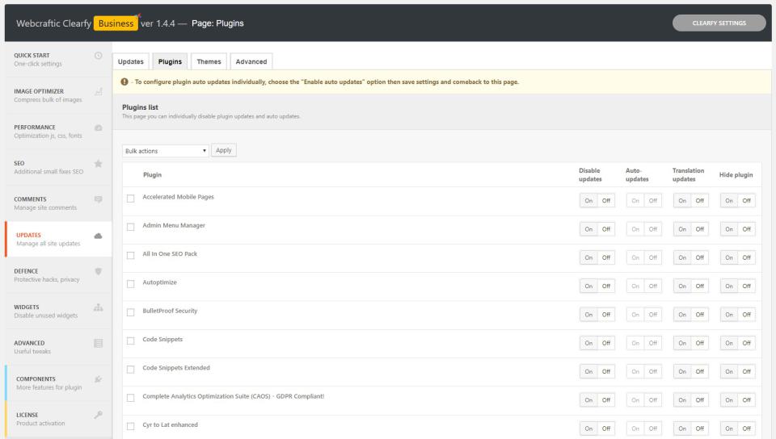Turn on Disable updates for Admin Menu Manager
This screenshot has width=776, height=439.
click(589, 228)
